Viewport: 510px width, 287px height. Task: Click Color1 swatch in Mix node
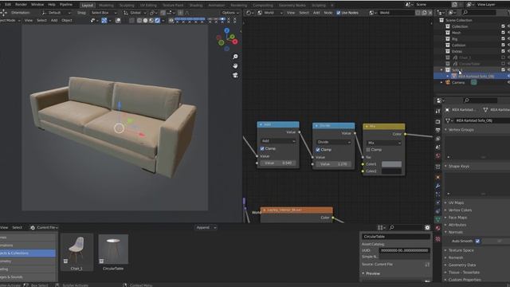(391, 164)
